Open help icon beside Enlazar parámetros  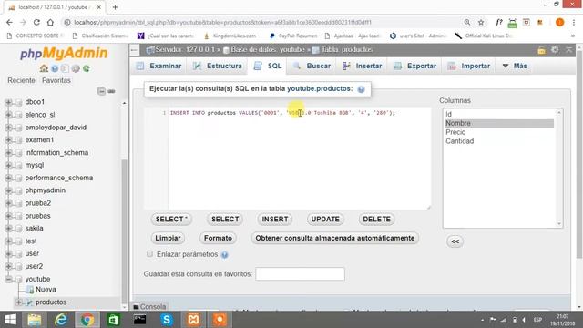coord(225,255)
